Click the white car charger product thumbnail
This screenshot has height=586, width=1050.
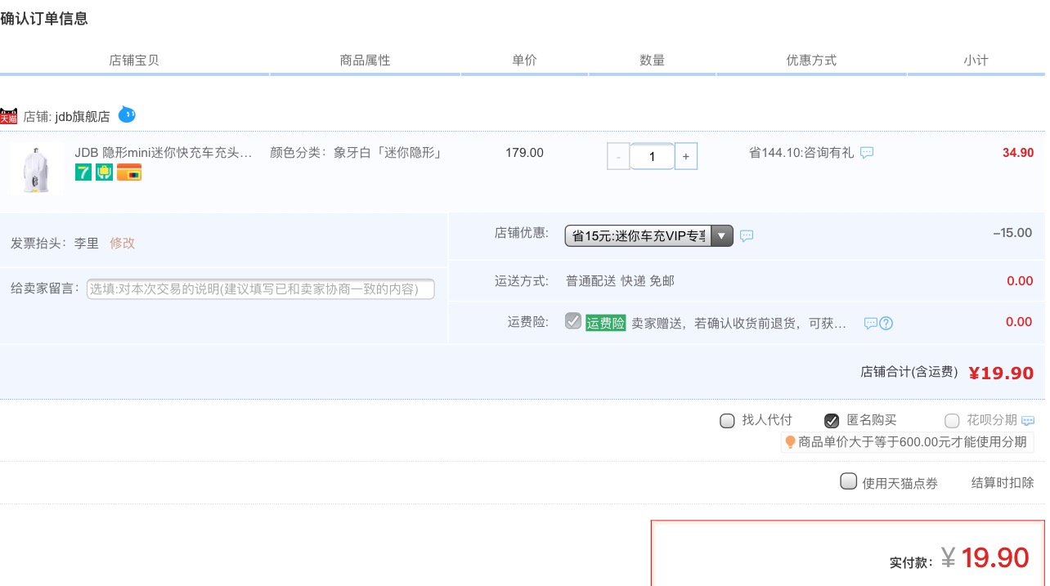click(x=37, y=169)
